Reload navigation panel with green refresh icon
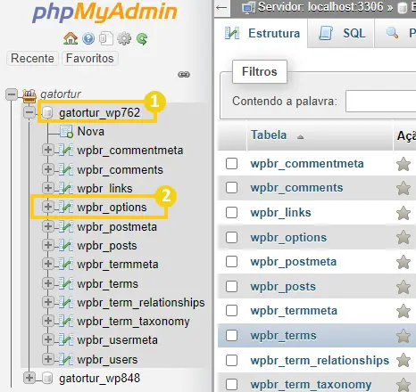416x392 pixels. point(142,39)
